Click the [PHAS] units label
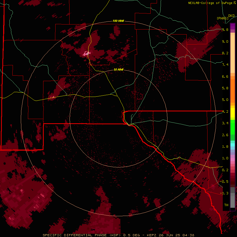237x237 pixels. point(223,18)
